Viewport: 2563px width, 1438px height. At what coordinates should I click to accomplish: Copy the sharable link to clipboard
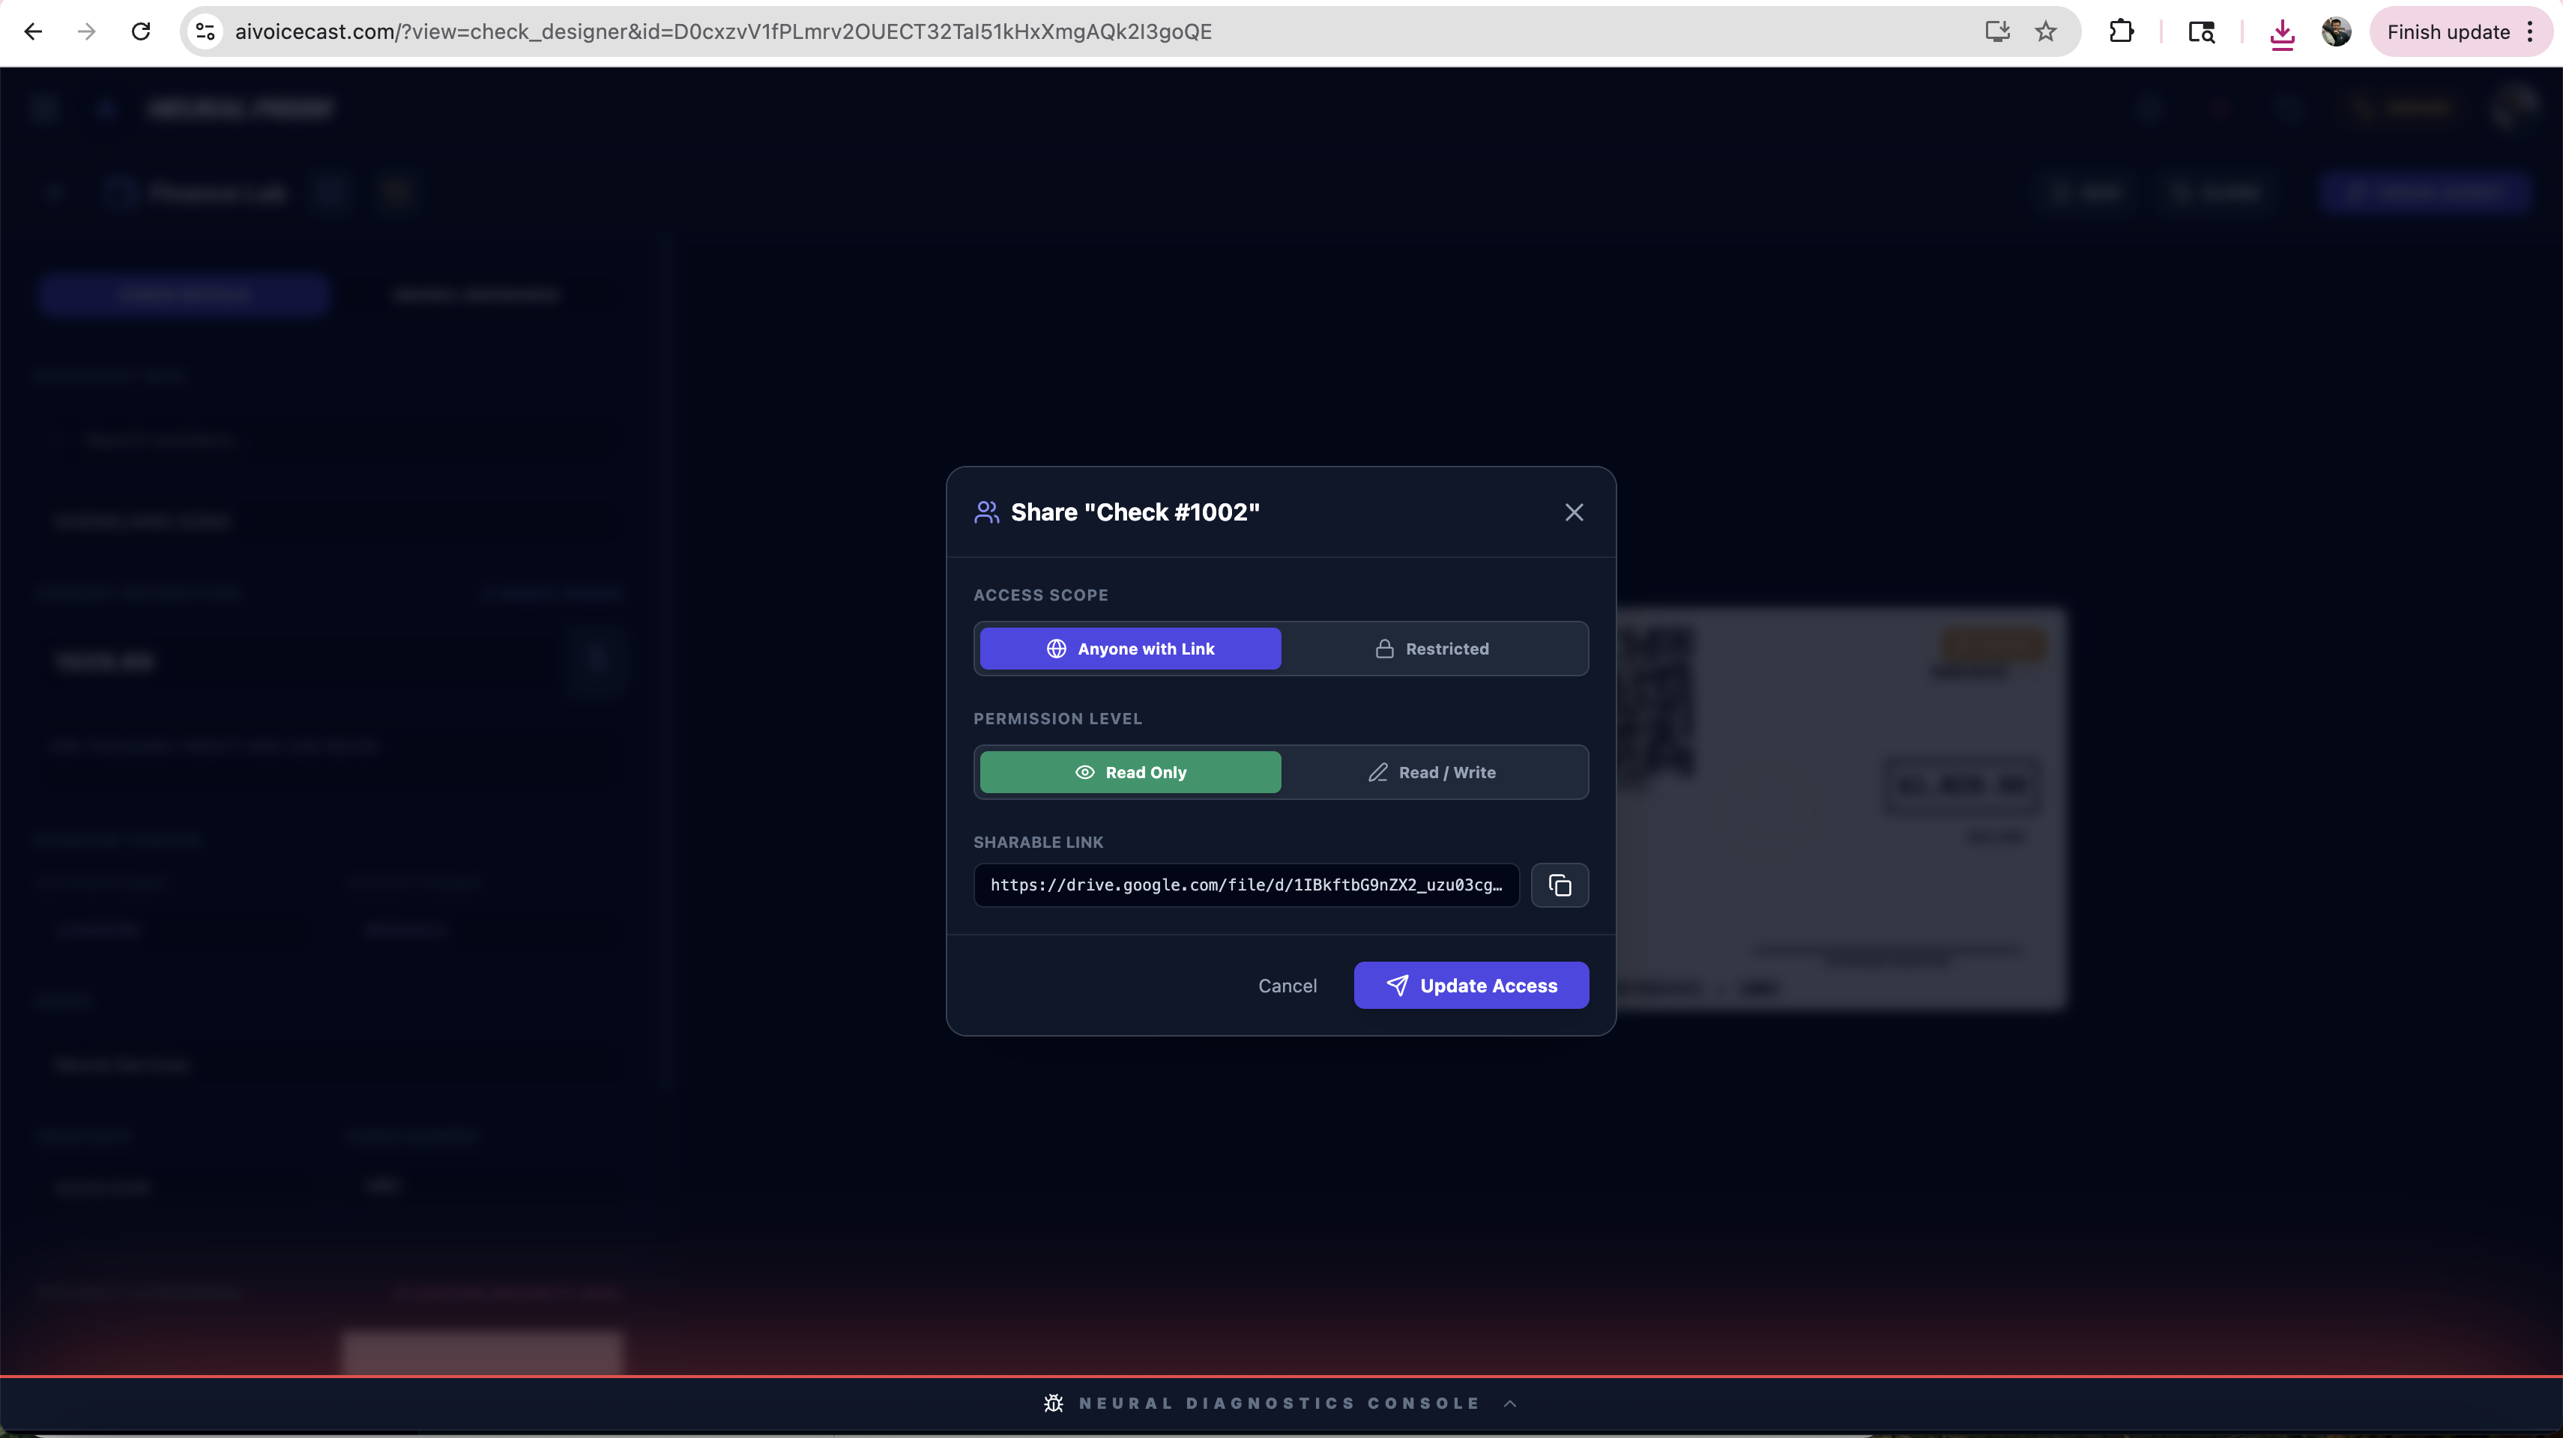[x=1559, y=885]
